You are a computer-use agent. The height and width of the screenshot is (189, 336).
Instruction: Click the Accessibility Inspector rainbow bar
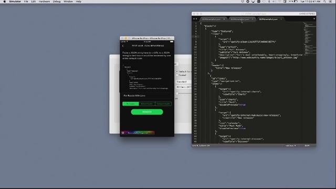click(138, 133)
